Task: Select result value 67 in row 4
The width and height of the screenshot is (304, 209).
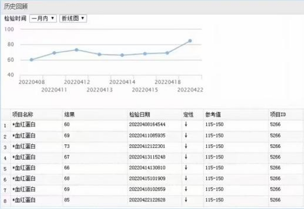Action: tap(67, 157)
